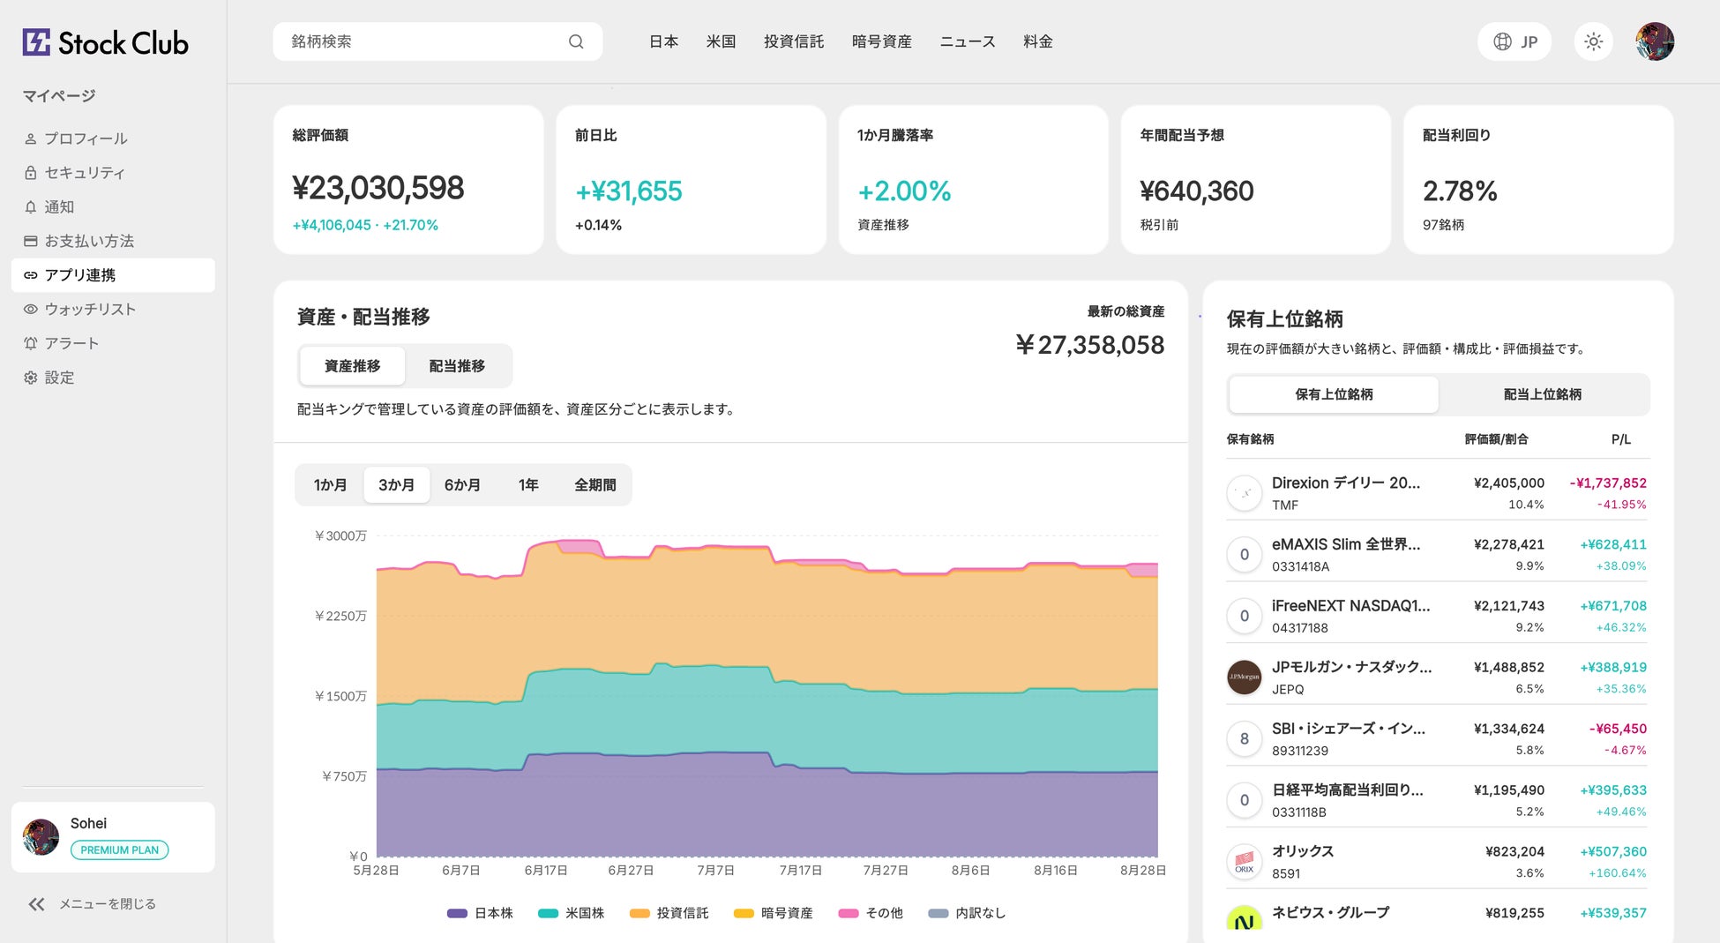Screen dimensions: 1720x943
Task: Click the セキュリティ lock icon
Action: 31,173
